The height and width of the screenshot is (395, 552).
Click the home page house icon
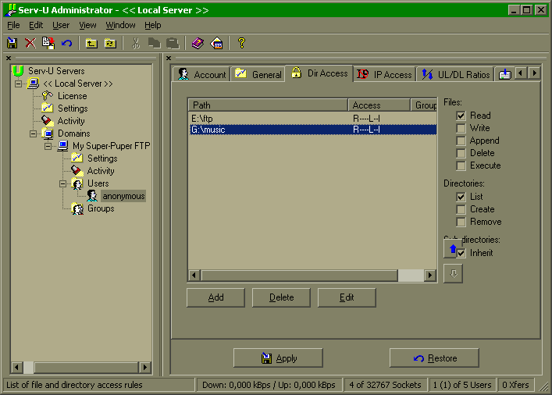pos(216,43)
